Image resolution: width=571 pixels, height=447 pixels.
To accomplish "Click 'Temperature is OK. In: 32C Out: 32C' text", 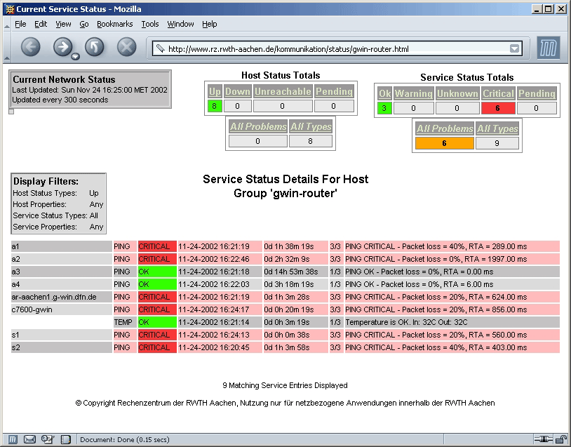I will 406,322.
